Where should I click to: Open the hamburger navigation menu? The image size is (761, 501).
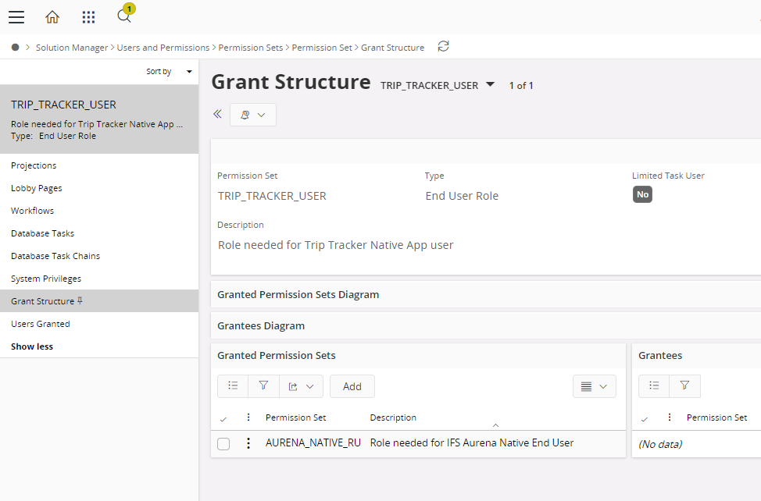click(x=16, y=17)
